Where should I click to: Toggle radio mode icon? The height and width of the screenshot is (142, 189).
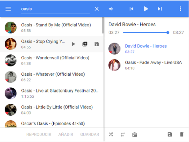[134, 134]
